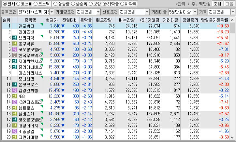Click the 신 badge beside 대성에너지
236x142 pixels.
click(x=14, y=125)
